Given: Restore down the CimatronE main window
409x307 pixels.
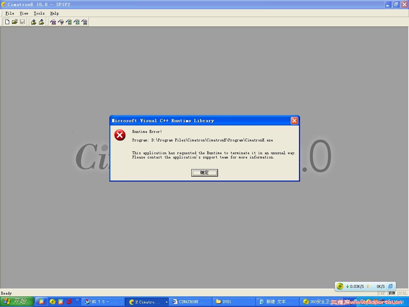Looking at the screenshot, I should [396, 4].
